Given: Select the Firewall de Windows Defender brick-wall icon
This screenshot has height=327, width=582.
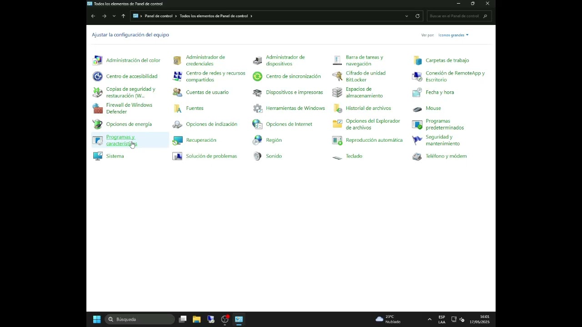Looking at the screenshot, I should click(98, 108).
